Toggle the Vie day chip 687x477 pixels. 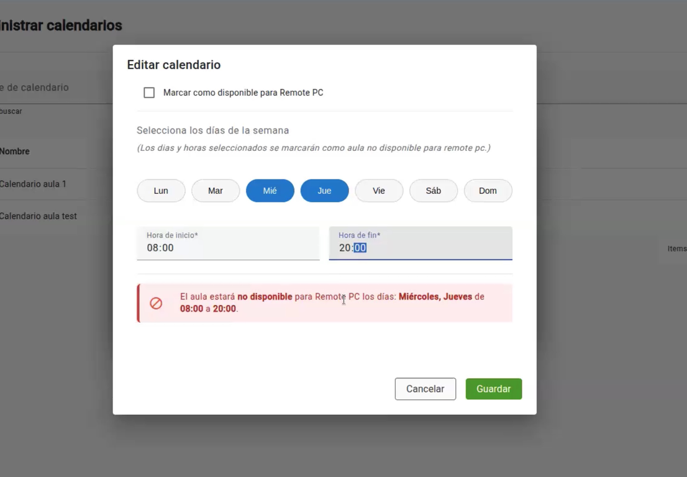(379, 191)
